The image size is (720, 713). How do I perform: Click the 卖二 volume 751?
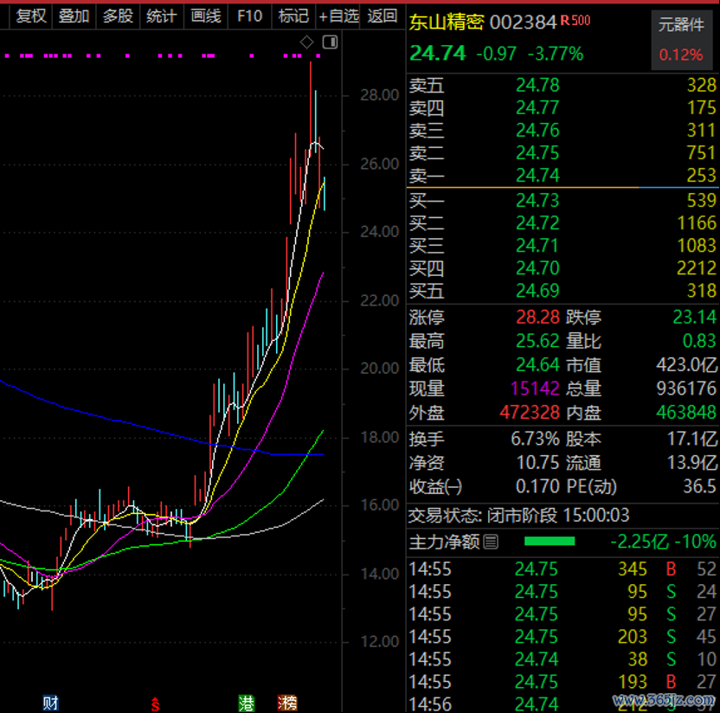(x=701, y=152)
